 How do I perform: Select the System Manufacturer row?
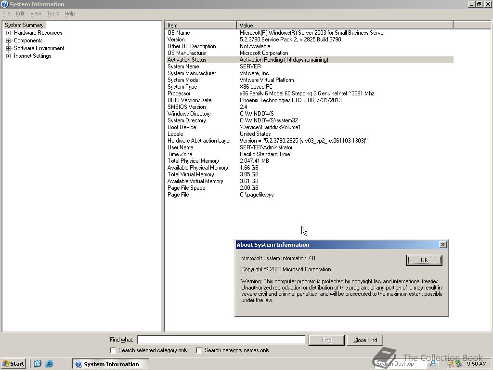(x=310, y=73)
